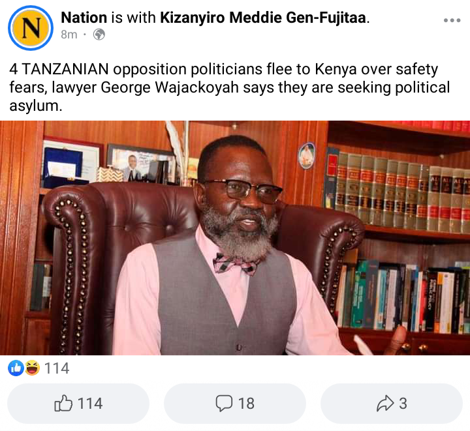Click the 3 shares count

(x=403, y=404)
